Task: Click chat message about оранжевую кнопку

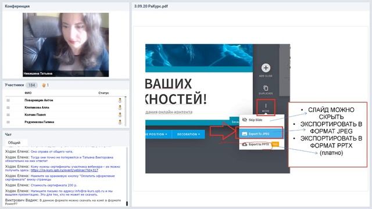Action: pos(60,178)
